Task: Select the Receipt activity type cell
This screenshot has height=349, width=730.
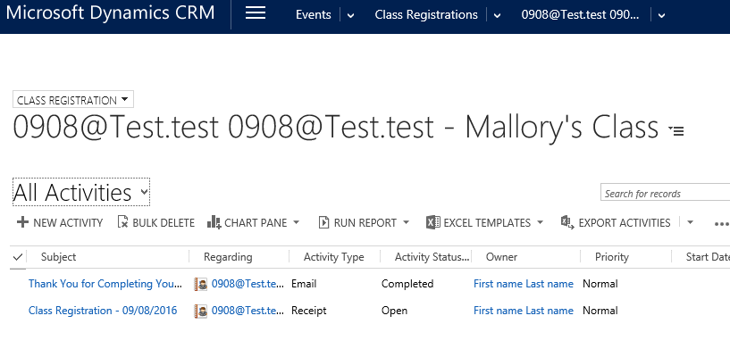Action: pos(309,311)
